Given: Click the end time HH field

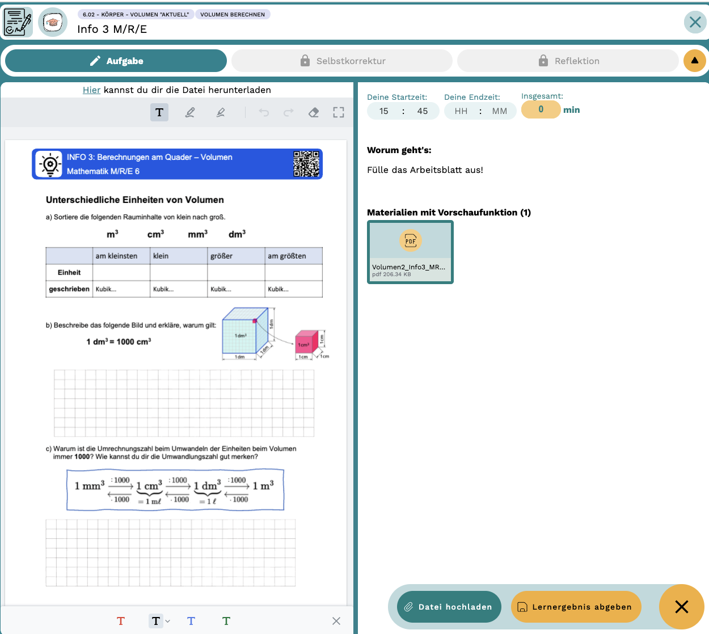Looking at the screenshot, I should click(x=461, y=111).
